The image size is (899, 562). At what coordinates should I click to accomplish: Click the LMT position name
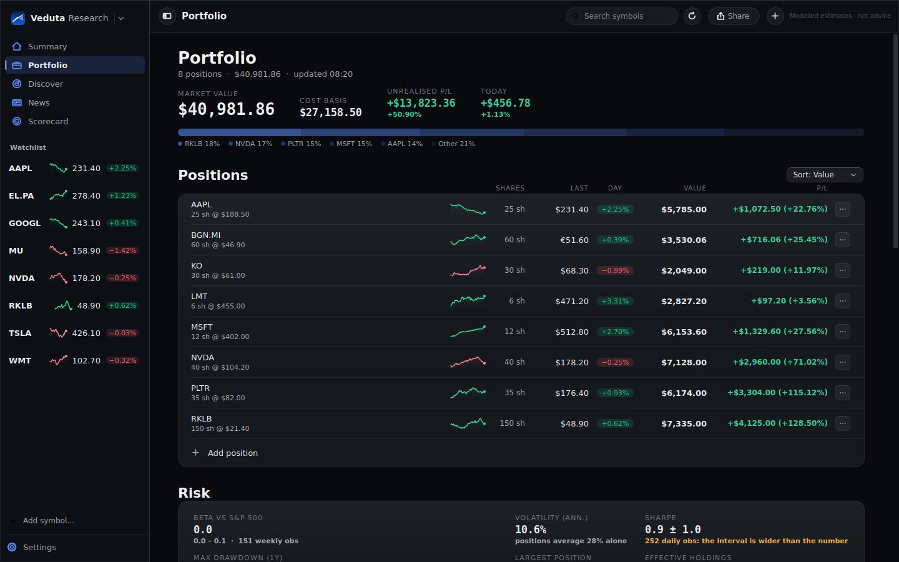(x=199, y=297)
